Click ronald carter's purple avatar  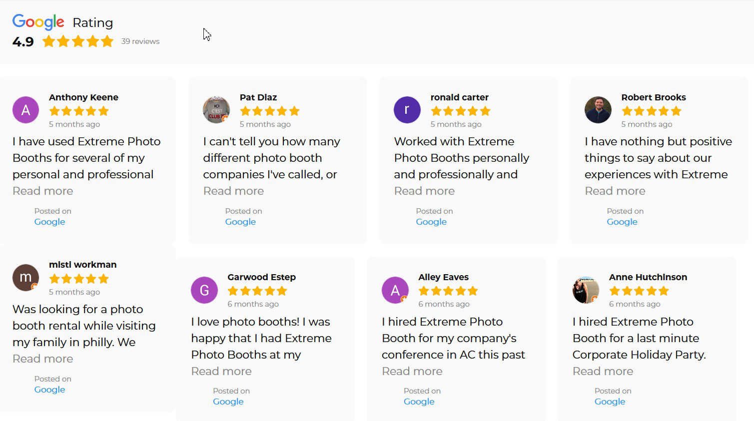tap(407, 109)
